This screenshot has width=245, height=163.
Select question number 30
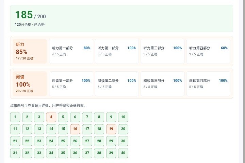pos(123,141)
